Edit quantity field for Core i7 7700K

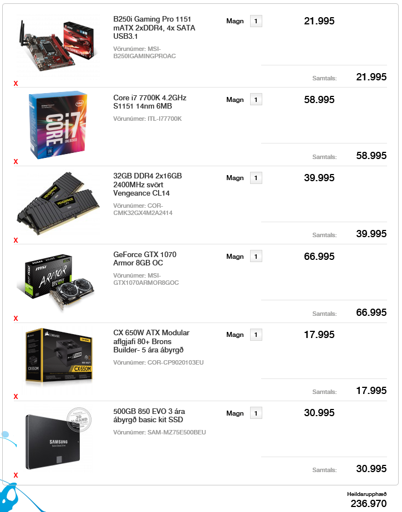click(256, 100)
